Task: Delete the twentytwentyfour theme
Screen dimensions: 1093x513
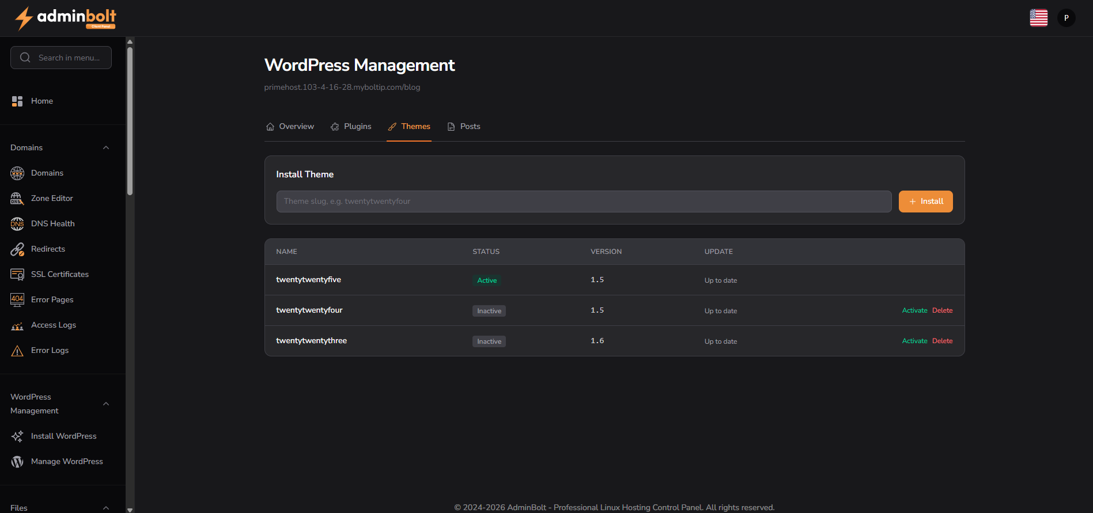Action: [x=943, y=310]
